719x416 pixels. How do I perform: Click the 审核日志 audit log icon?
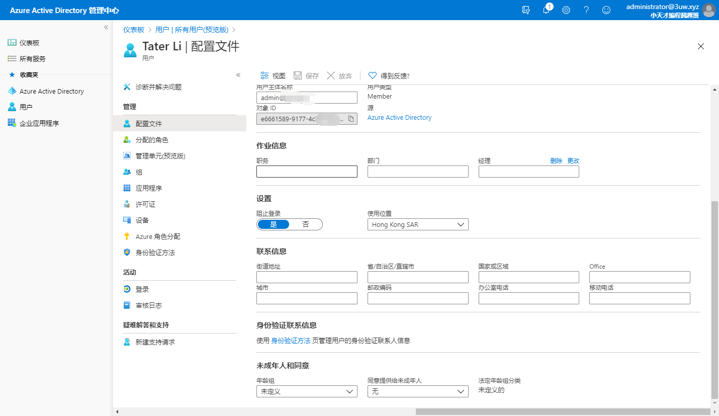pyautogui.click(x=127, y=305)
